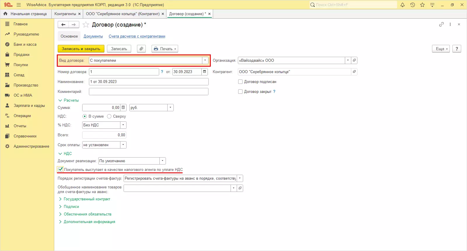The height and width of the screenshot is (251, 467).
Task: Open calendar picker for contract date
Action: 205,72
